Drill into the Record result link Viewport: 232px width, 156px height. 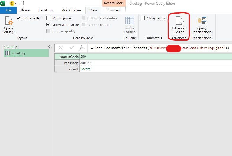pyautogui.click(x=85, y=69)
